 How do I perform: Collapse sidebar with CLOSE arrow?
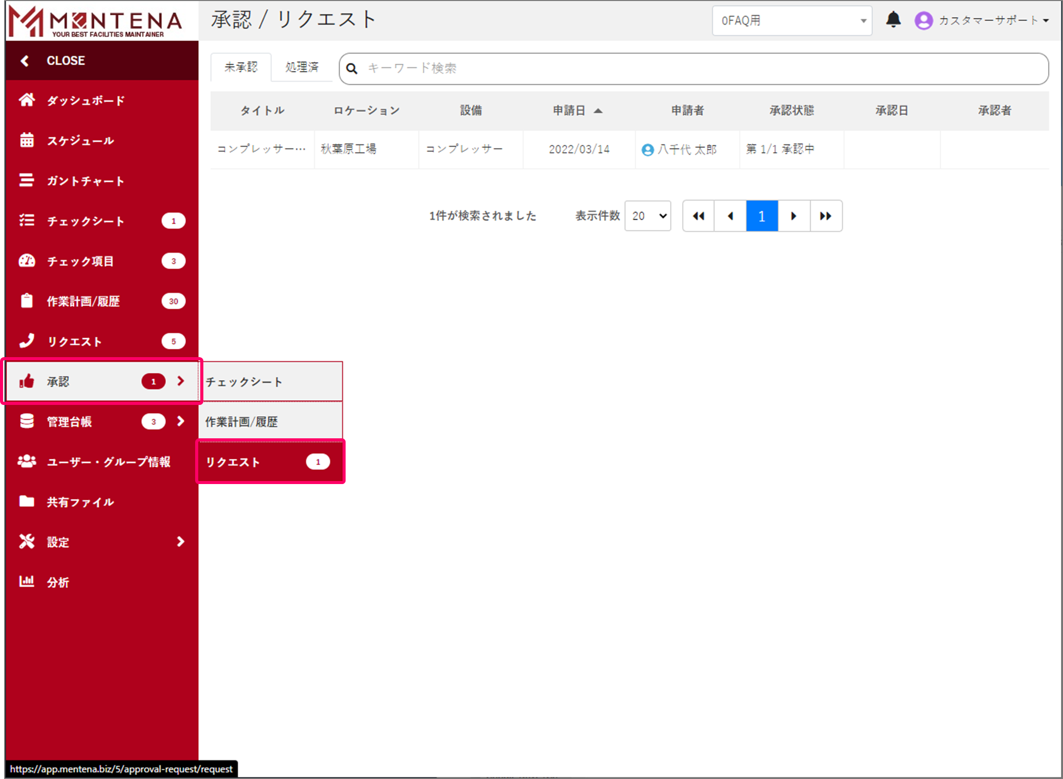(x=25, y=61)
